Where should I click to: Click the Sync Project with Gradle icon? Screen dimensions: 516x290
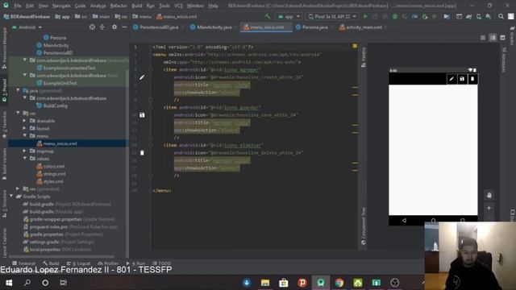coord(469,16)
